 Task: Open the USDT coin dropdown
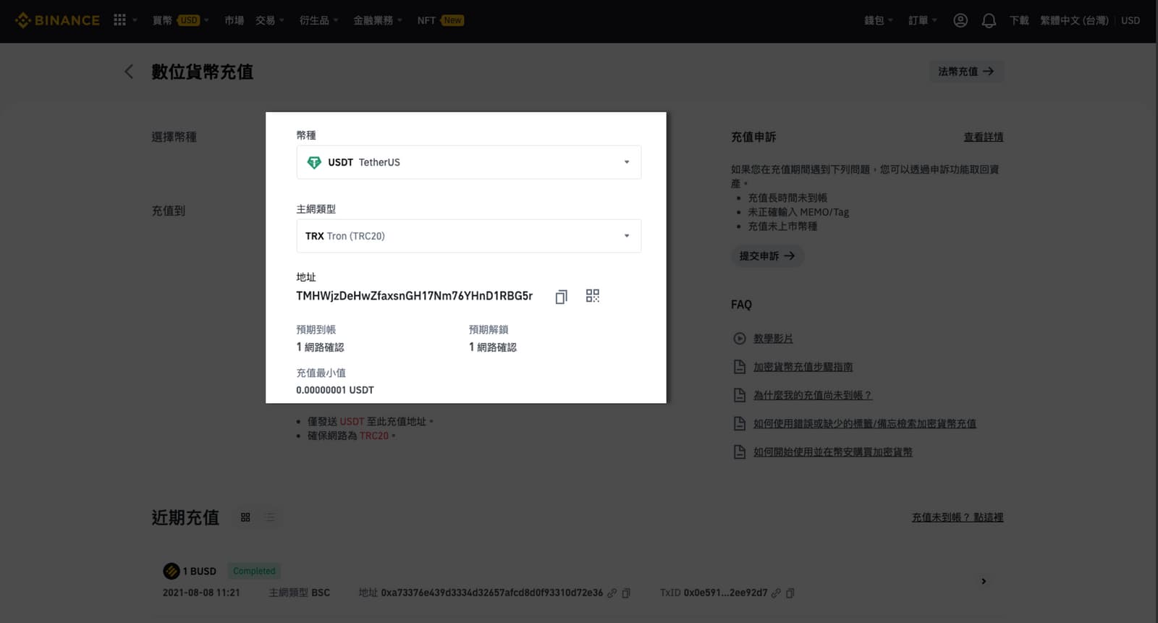tap(468, 162)
